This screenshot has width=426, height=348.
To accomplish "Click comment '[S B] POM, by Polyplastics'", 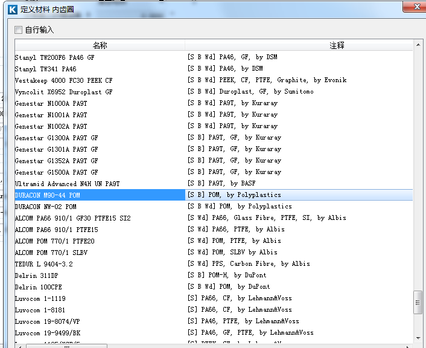I will point(234,195).
